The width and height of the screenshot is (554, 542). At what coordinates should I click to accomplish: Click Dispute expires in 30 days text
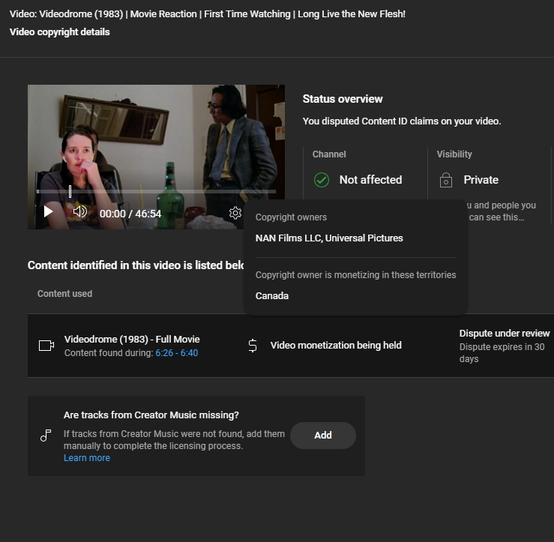click(x=502, y=352)
